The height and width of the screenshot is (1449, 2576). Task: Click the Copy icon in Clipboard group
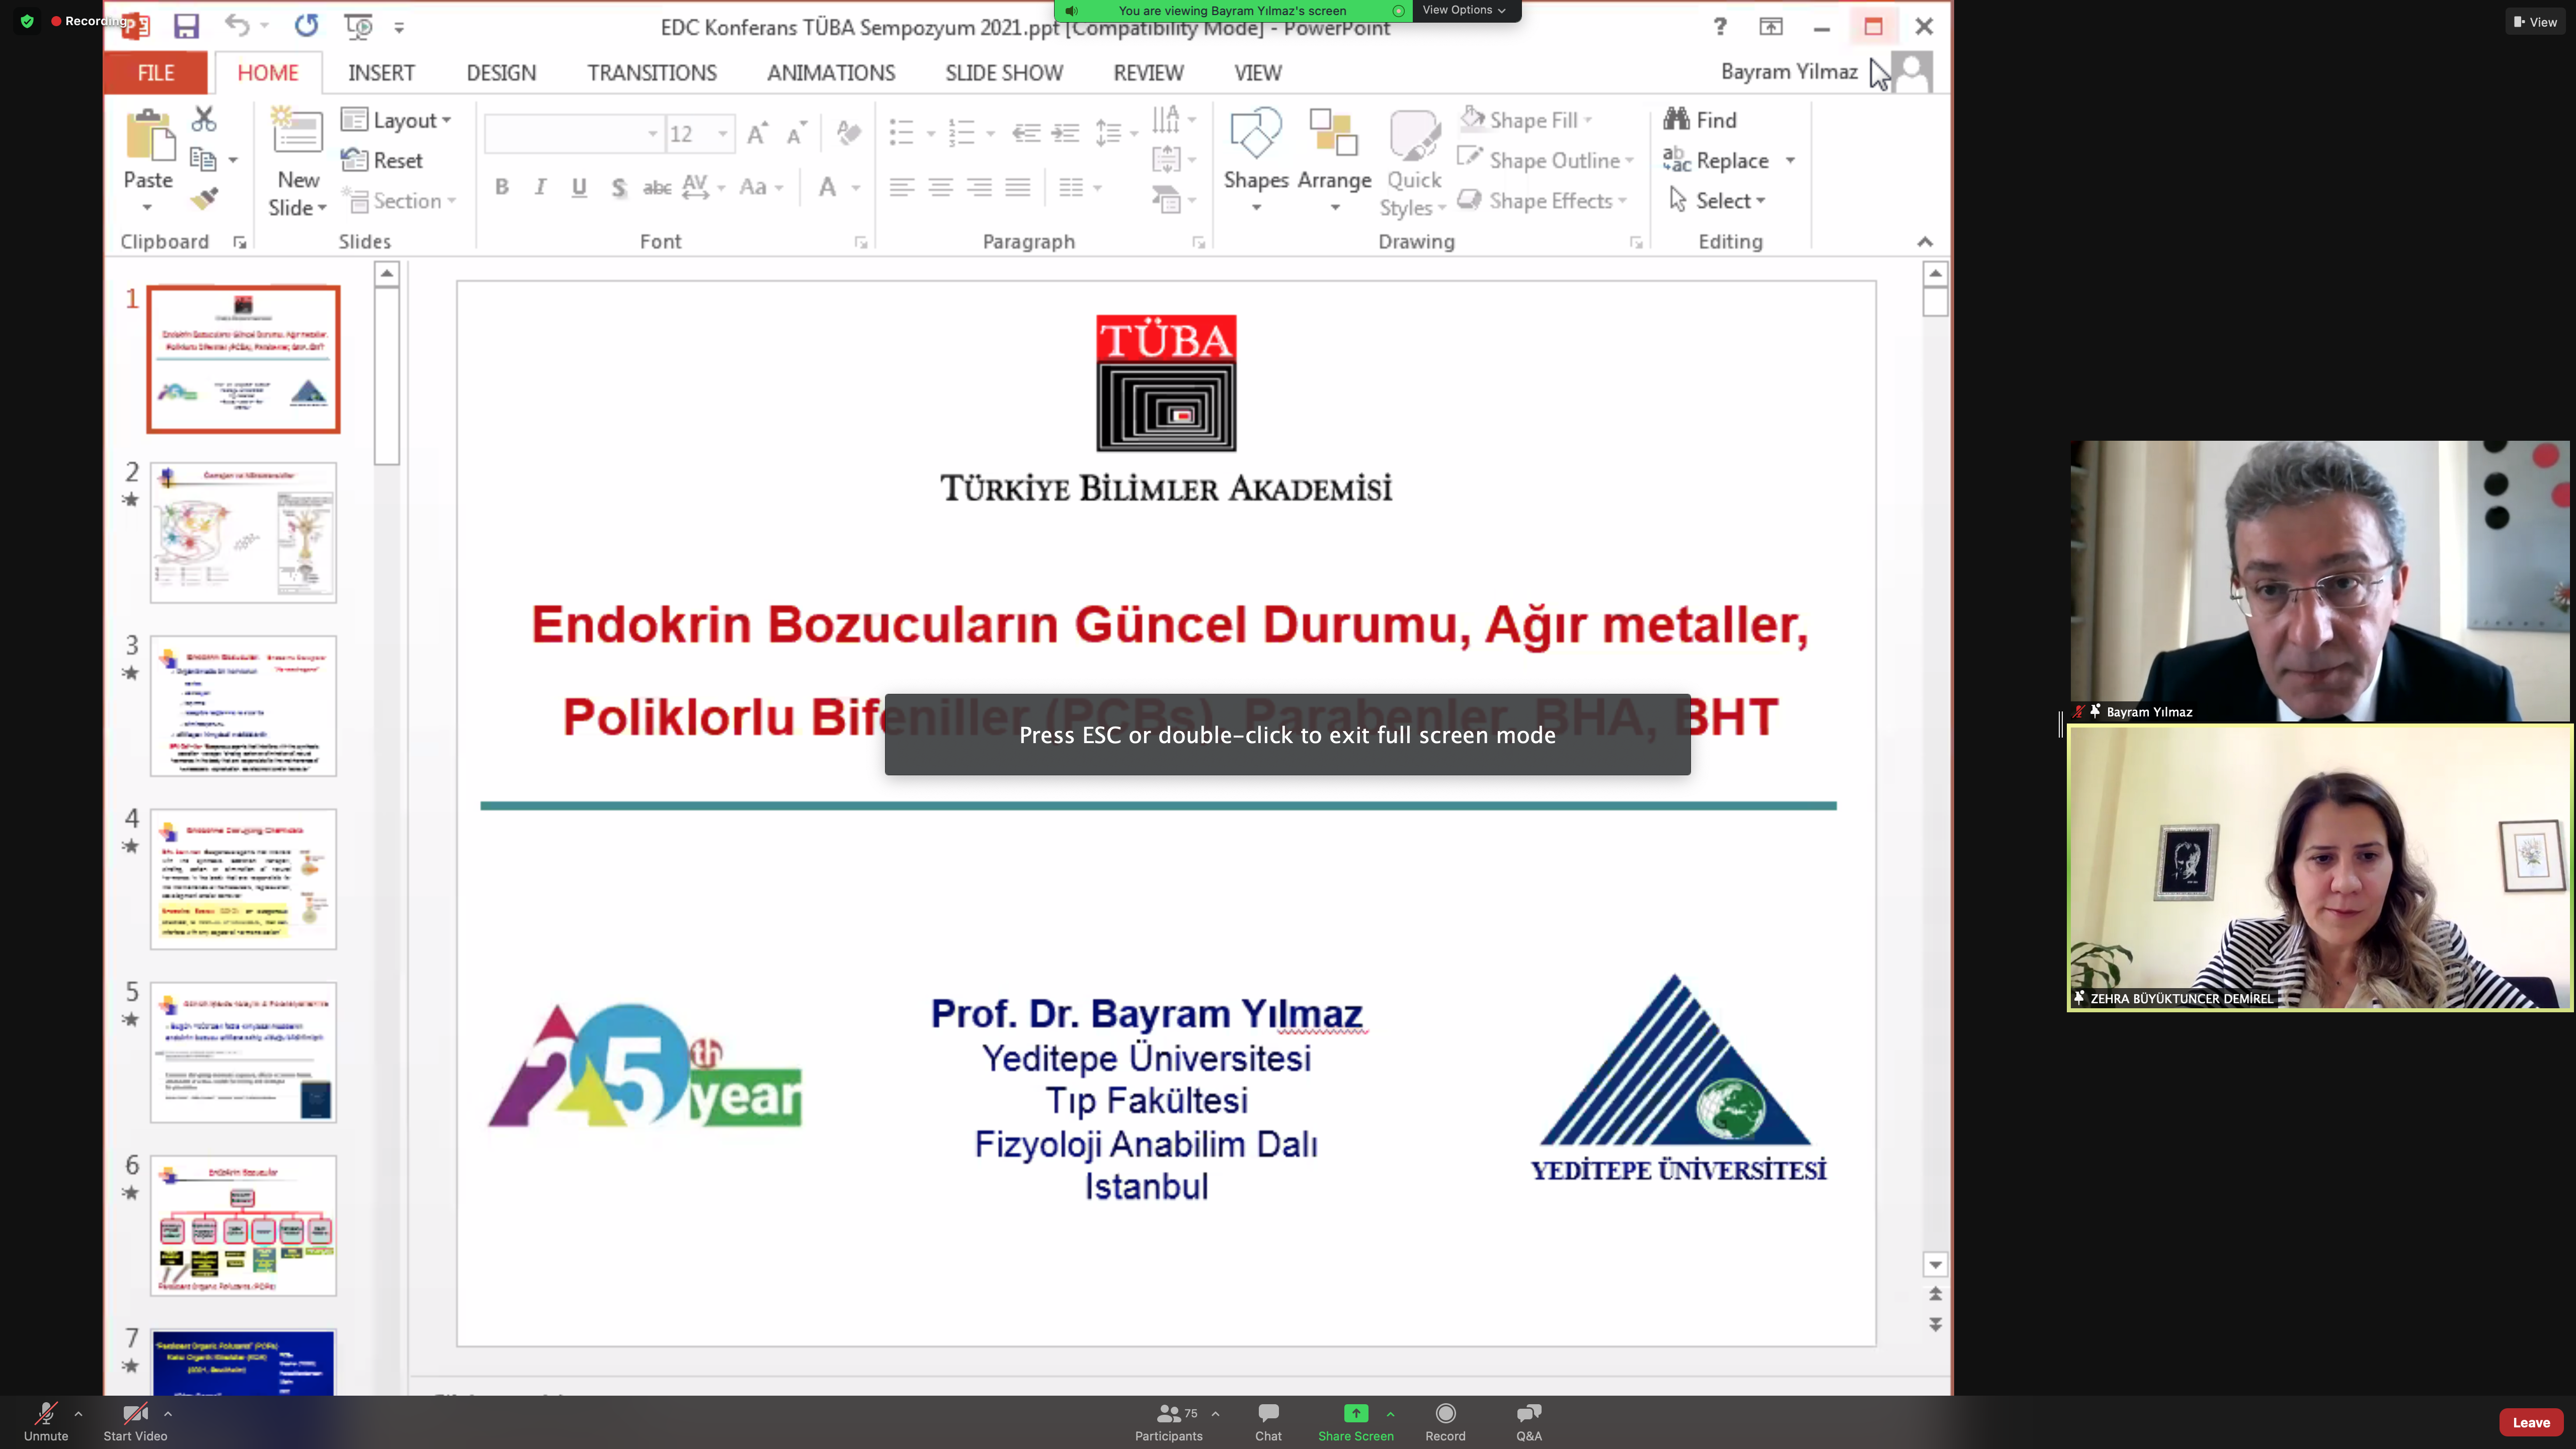tap(203, 160)
